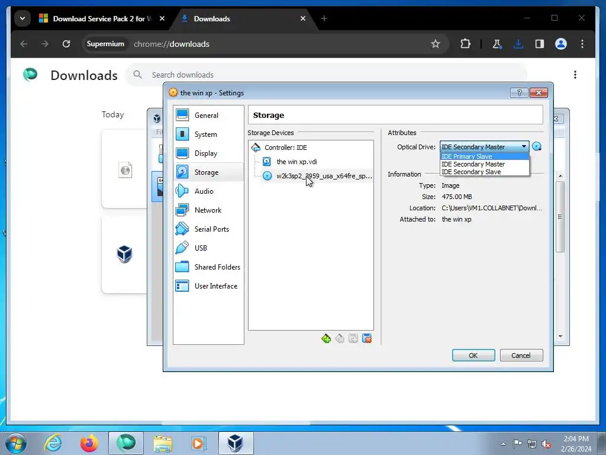Click the Shared Folders folder icon
This screenshot has height=455, width=606.
(x=182, y=267)
